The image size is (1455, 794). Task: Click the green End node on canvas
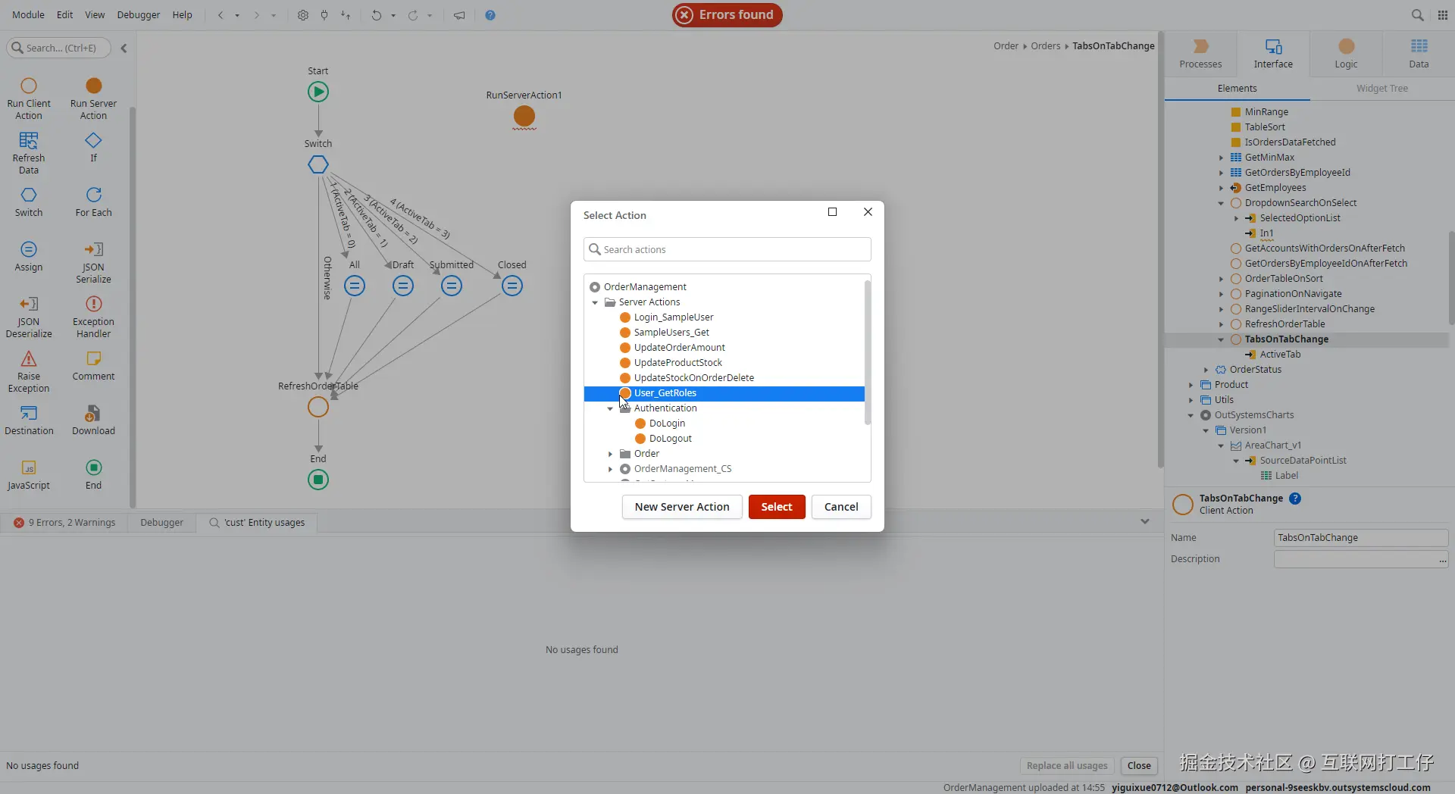318,480
